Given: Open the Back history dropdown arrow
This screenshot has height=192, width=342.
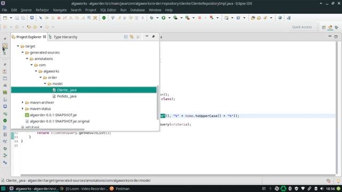Looking at the screenshot, I should (41, 27).
